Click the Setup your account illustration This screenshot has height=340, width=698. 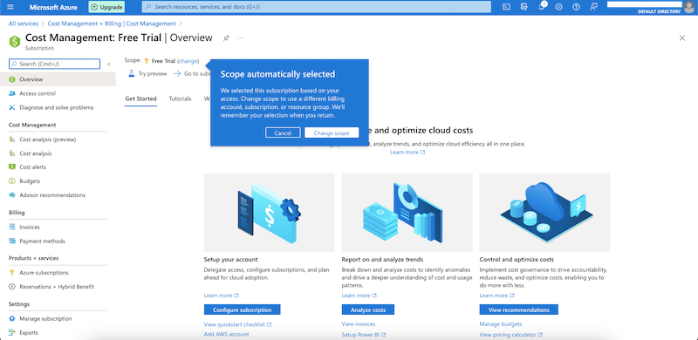click(x=270, y=213)
